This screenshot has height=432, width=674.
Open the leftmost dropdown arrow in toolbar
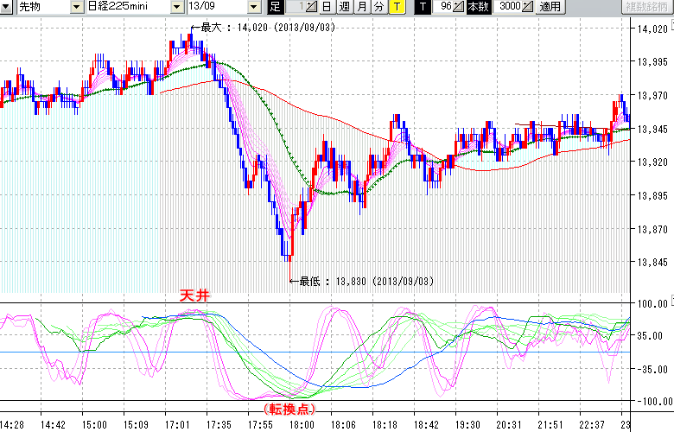[x=7, y=7]
